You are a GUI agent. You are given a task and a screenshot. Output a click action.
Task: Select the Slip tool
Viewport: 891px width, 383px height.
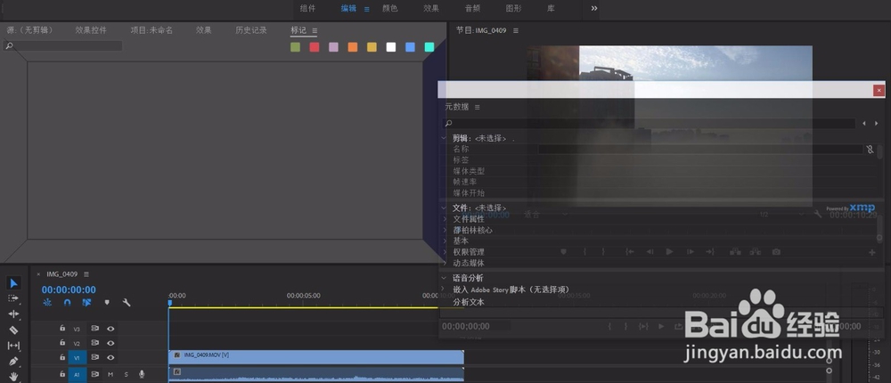pyautogui.click(x=13, y=345)
